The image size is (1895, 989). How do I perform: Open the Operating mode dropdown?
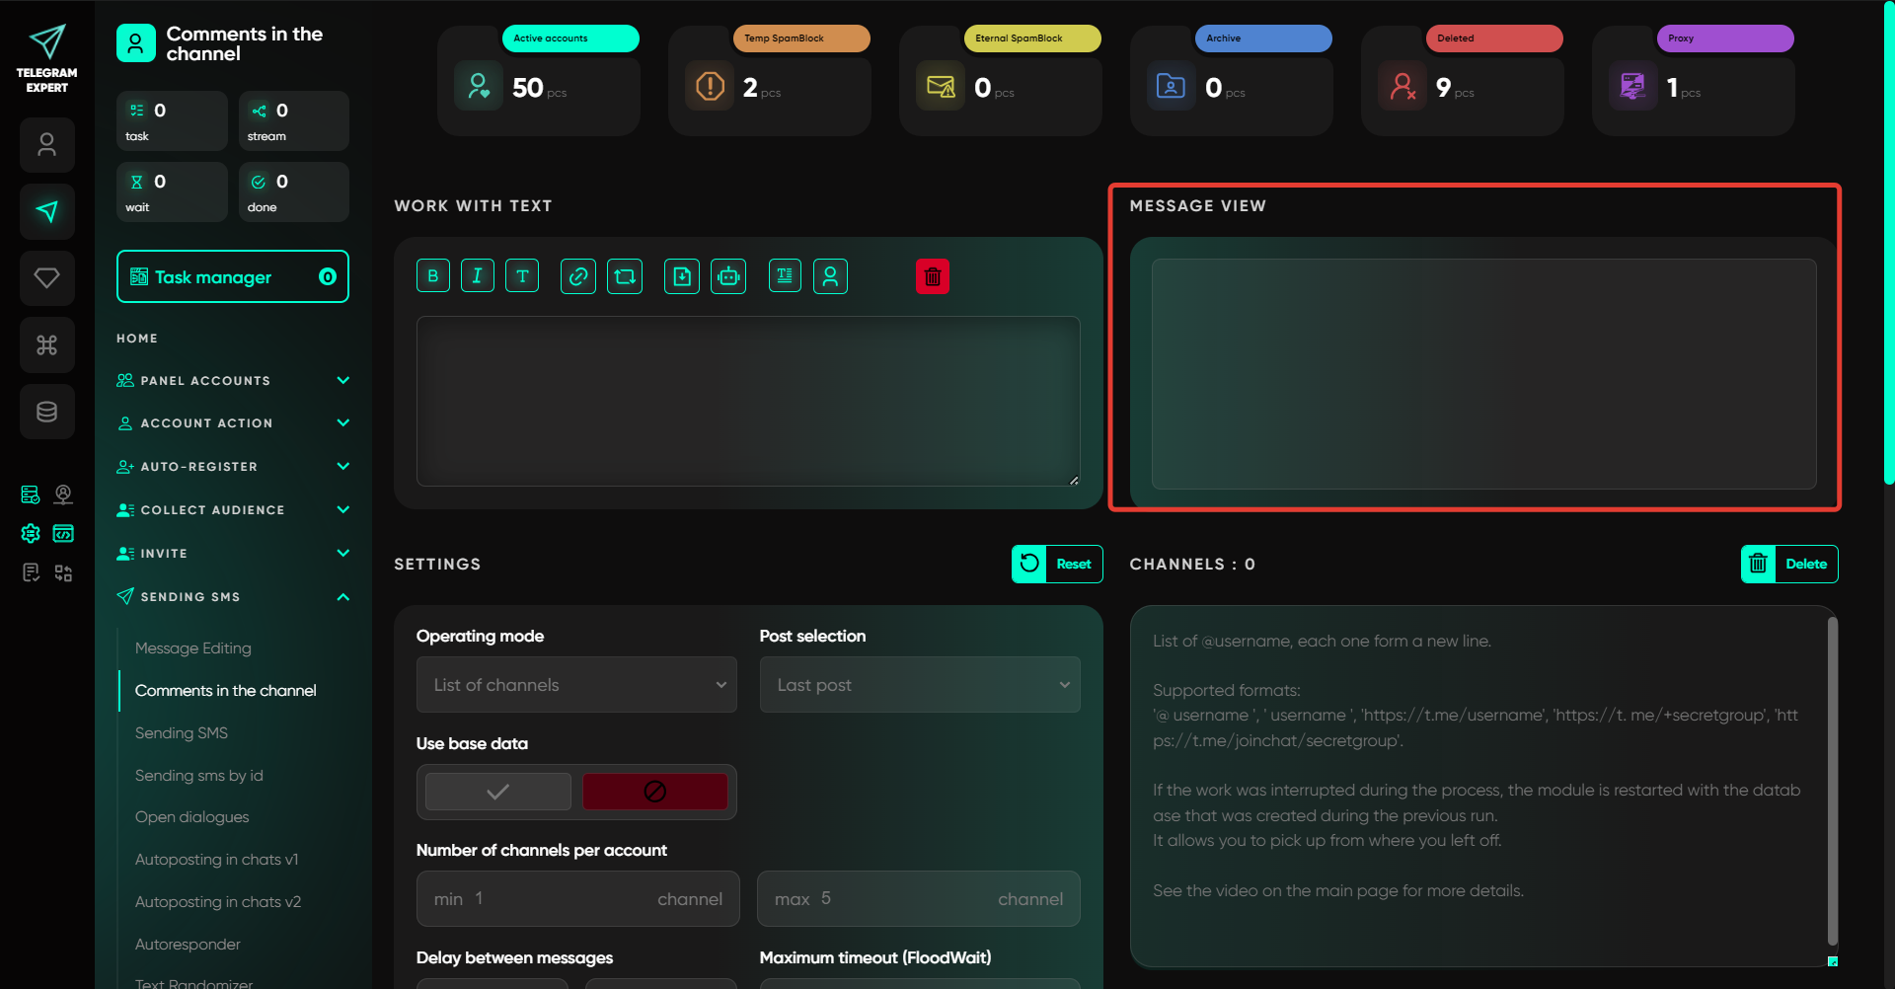(576, 685)
